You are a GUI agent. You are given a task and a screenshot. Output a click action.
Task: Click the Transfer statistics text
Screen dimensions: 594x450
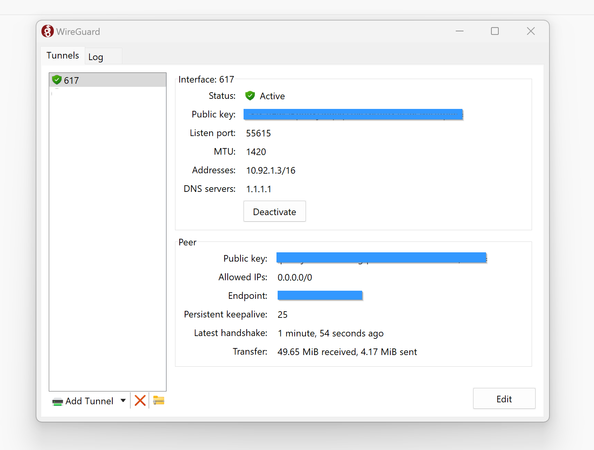click(347, 352)
